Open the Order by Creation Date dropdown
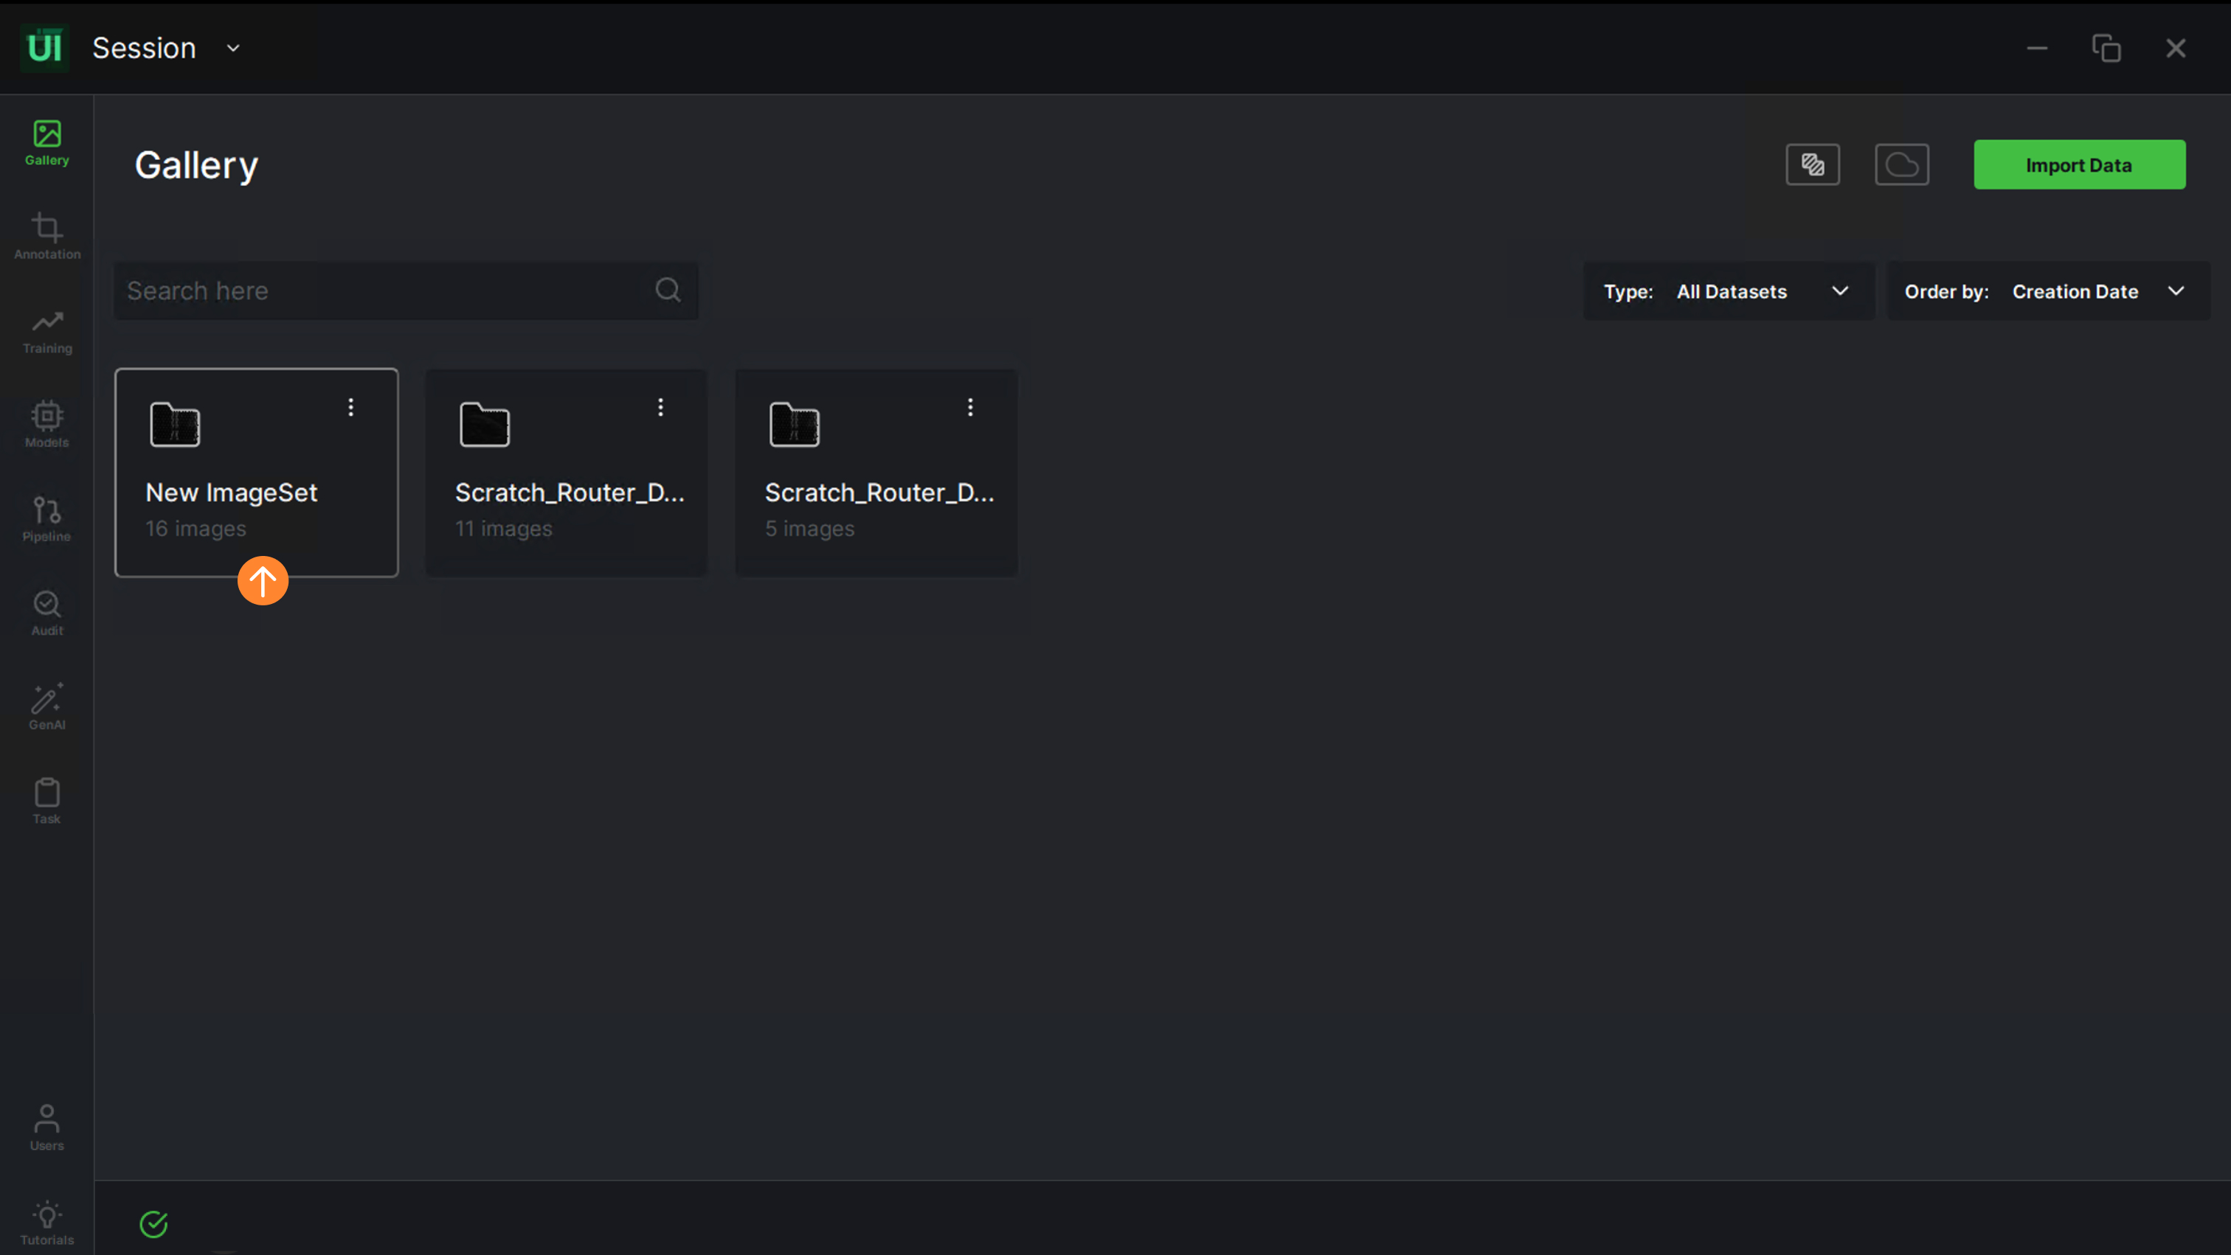The image size is (2231, 1255). pyautogui.click(x=2047, y=292)
